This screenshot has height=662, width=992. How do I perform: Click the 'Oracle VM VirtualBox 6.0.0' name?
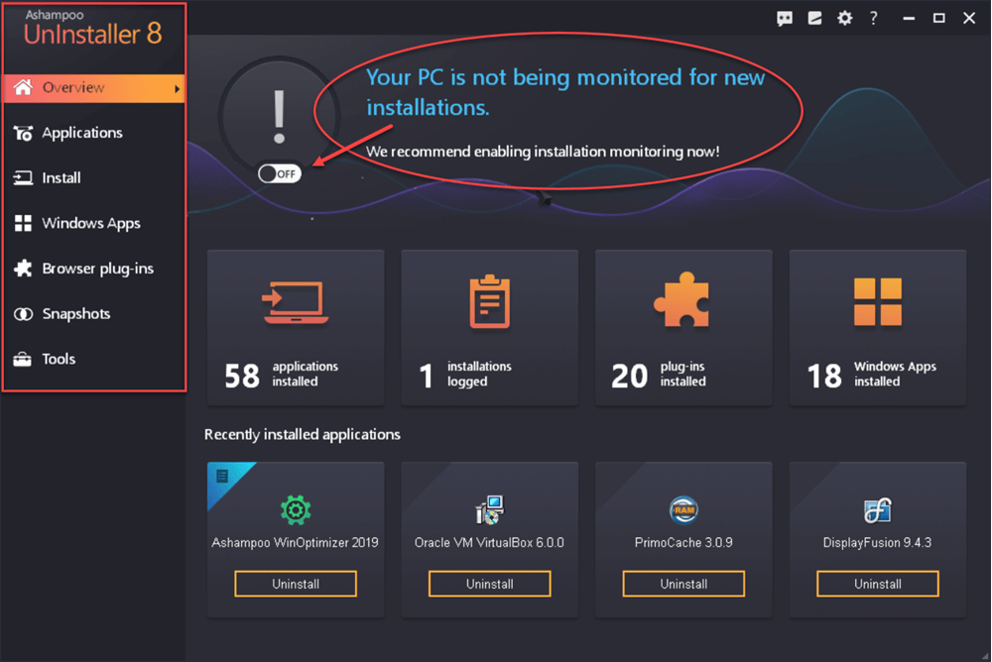pos(490,542)
